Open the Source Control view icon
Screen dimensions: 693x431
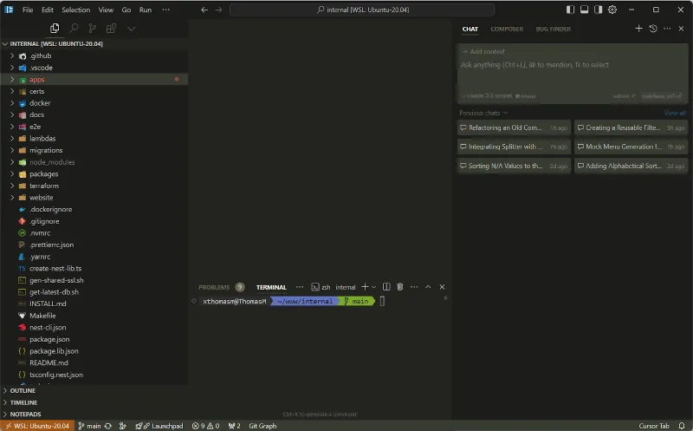point(93,29)
